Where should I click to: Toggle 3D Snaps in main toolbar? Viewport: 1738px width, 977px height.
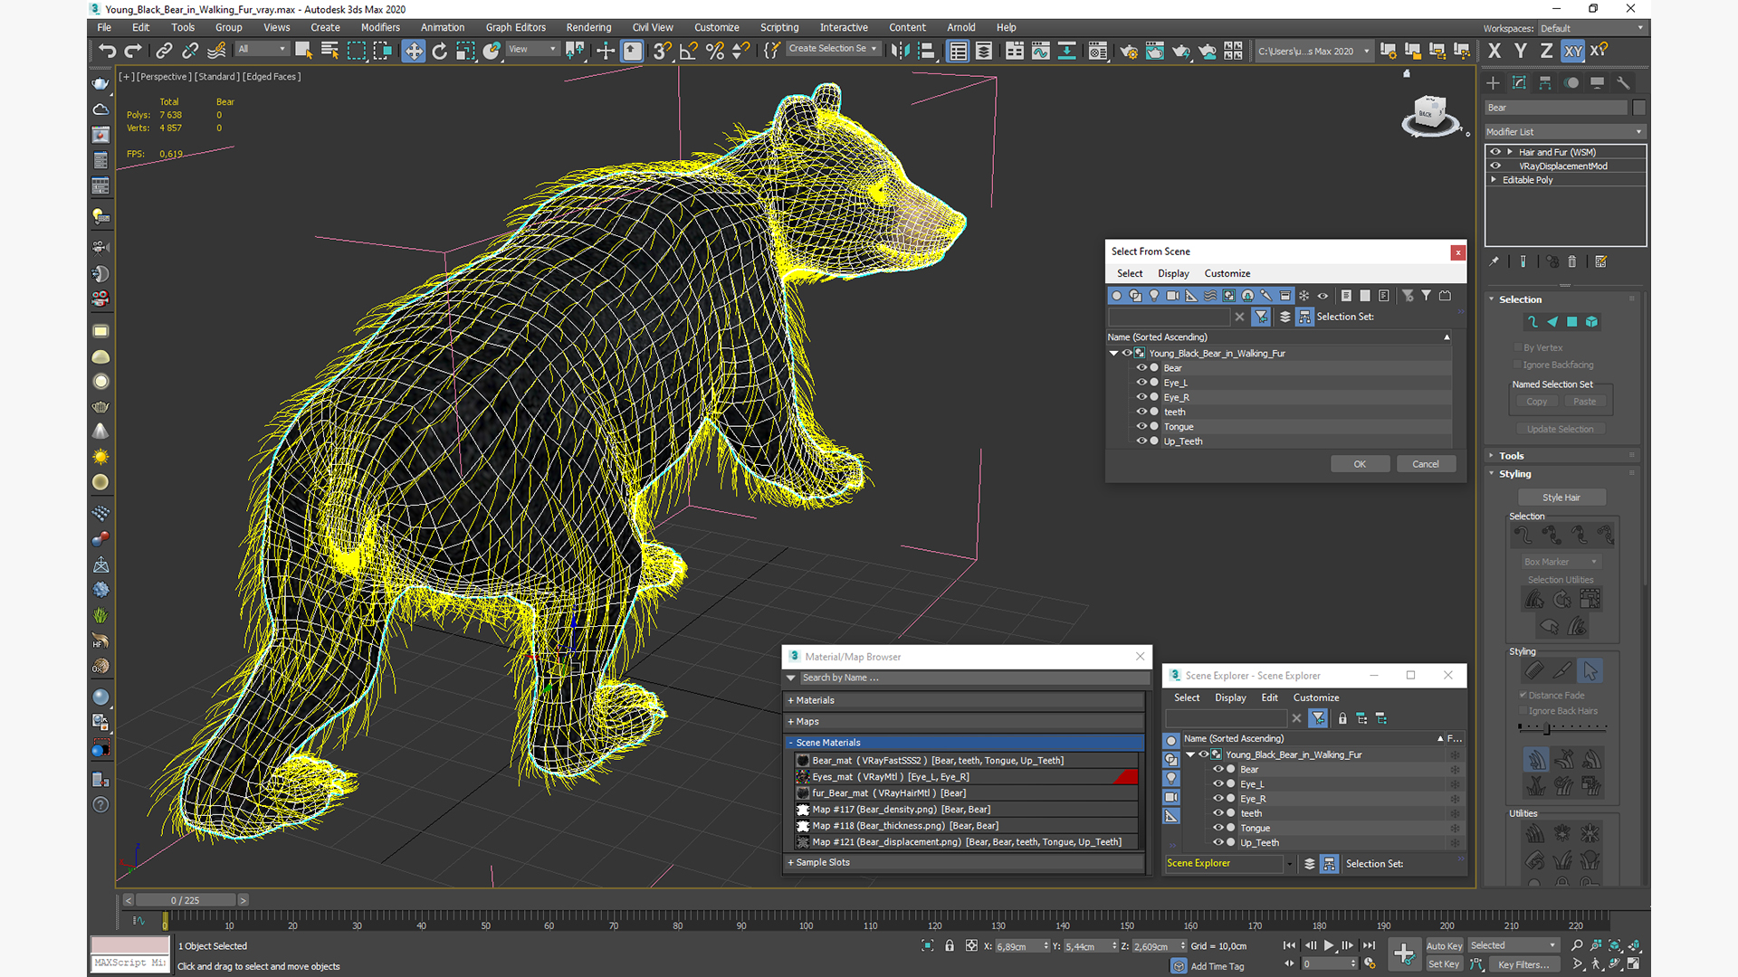[662, 51]
